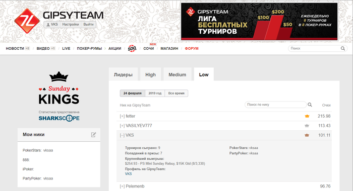Click the Выйти logout button
The image size is (353, 191).
pyautogui.click(x=88, y=25)
